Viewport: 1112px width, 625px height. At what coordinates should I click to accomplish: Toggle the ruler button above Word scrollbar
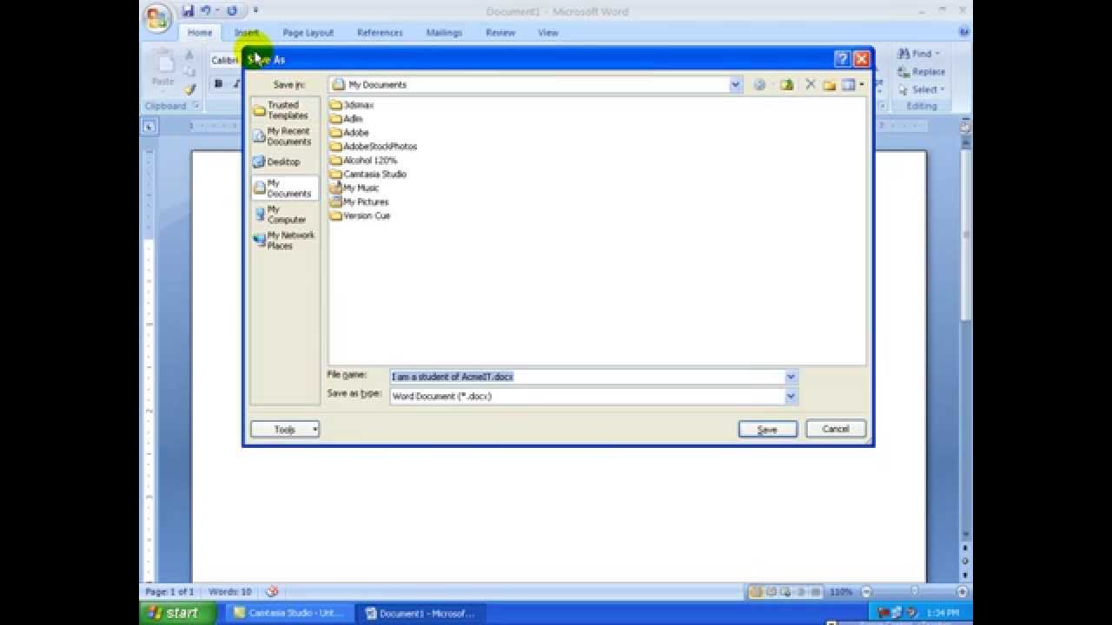965,126
